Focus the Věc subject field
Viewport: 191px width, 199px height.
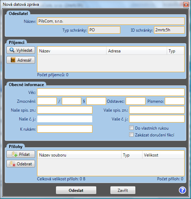tap(111, 92)
